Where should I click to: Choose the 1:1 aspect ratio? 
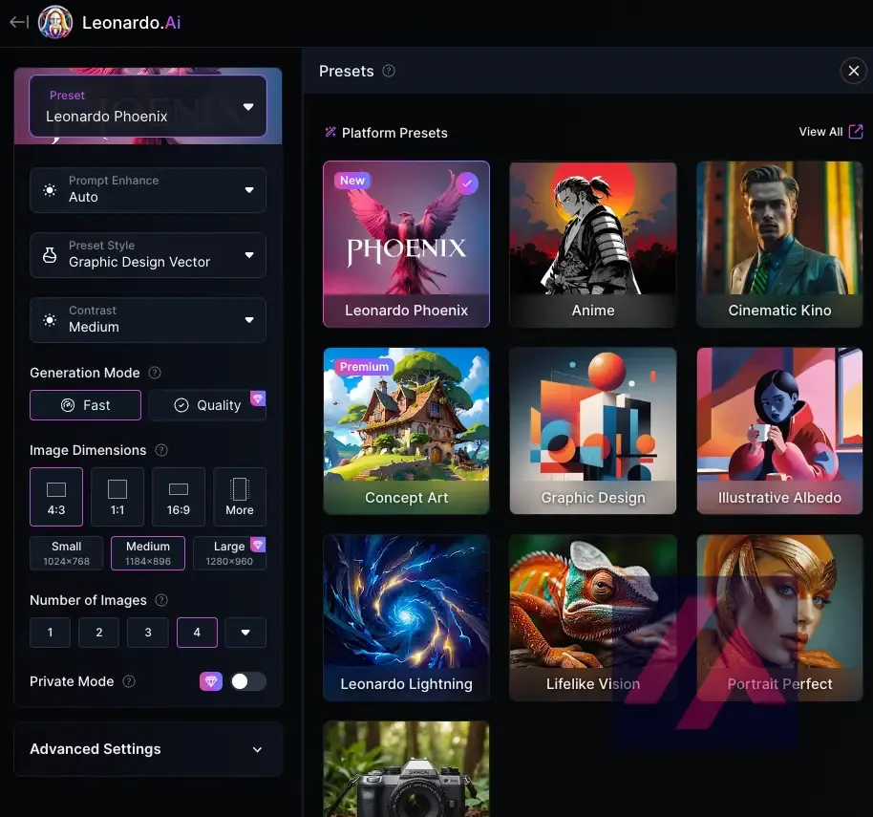coord(117,497)
